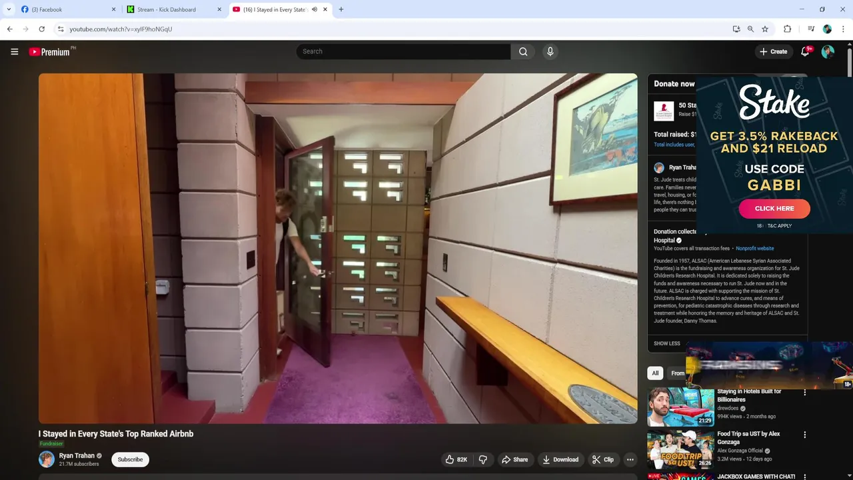Image resolution: width=853 pixels, height=480 pixels.
Task: Click the install app icon in address bar
Action: coord(736,29)
